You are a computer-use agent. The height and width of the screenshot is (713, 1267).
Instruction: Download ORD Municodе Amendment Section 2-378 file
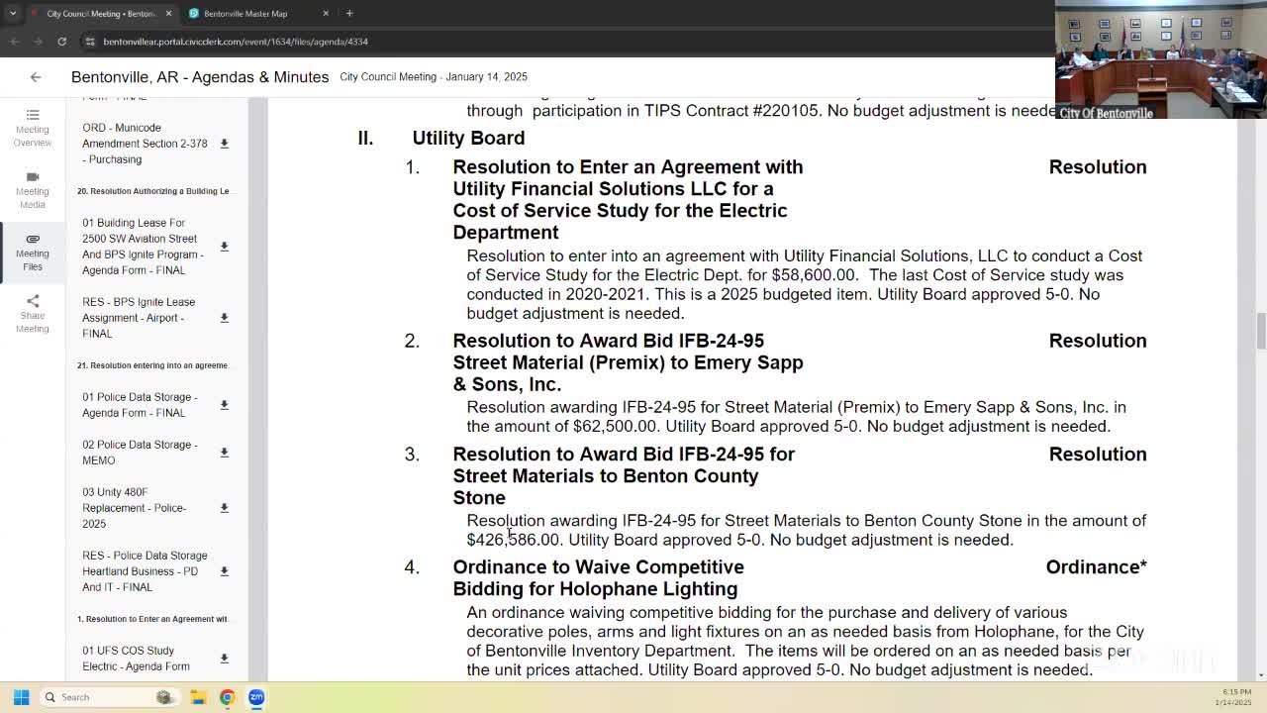[x=224, y=144]
